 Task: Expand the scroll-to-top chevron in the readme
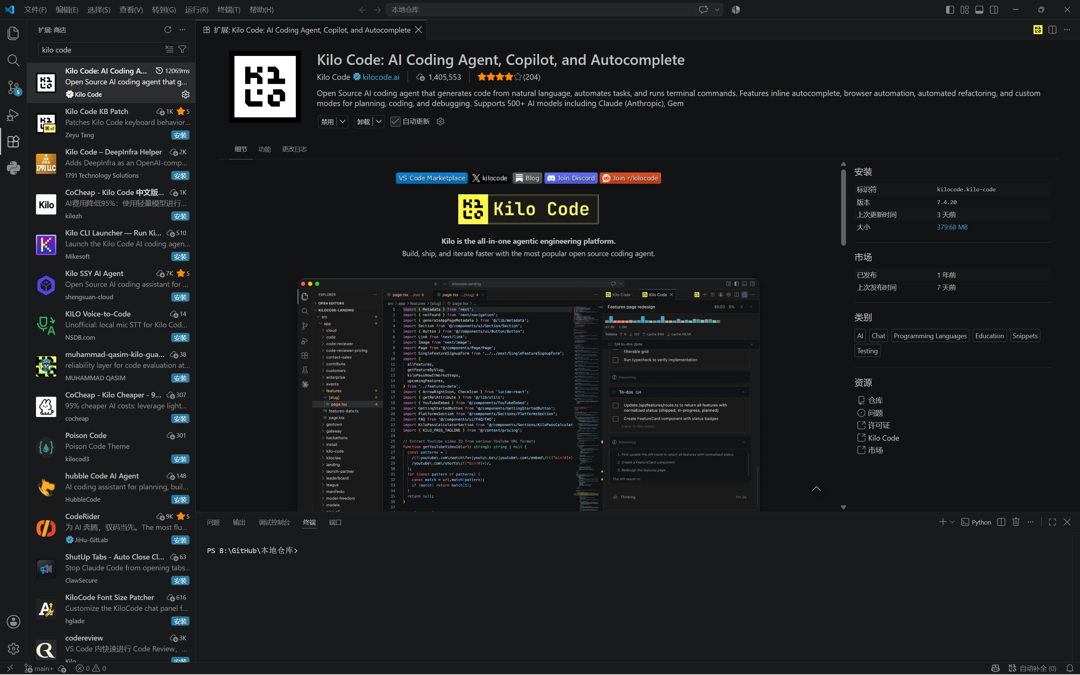click(x=816, y=489)
